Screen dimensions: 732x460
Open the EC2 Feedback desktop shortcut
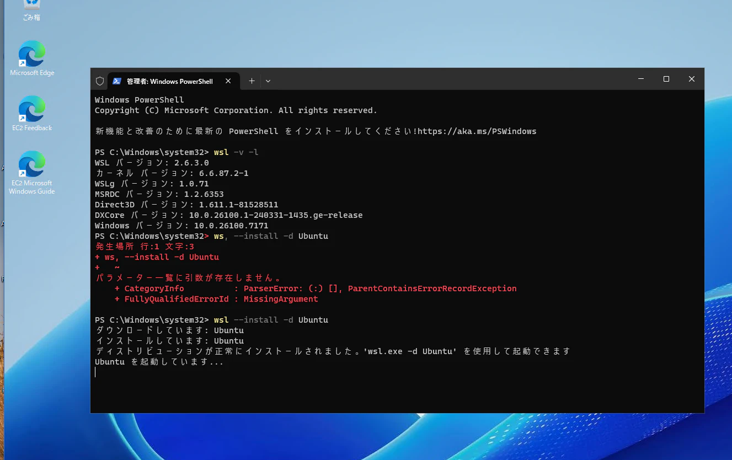click(32, 113)
